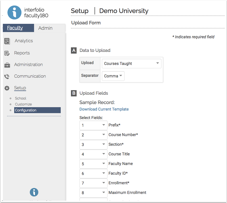Switch to the Faculty tab
This screenshot has width=227, height=203.
point(15,28)
